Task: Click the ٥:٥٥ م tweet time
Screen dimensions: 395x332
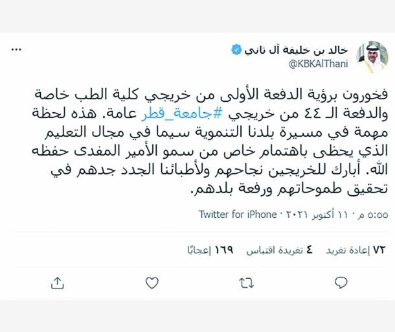Action: [x=374, y=214]
